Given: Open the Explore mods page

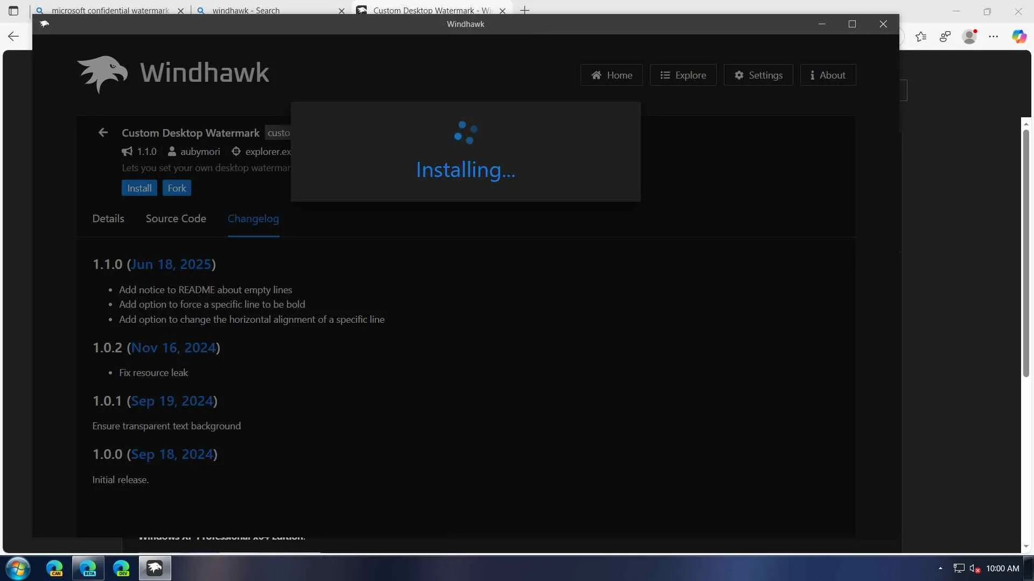Looking at the screenshot, I should pyautogui.click(x=683, y=75).
